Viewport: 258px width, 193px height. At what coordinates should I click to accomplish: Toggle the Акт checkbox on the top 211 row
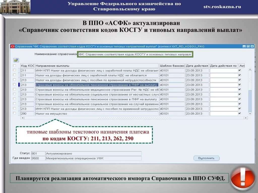pos(239,71)
